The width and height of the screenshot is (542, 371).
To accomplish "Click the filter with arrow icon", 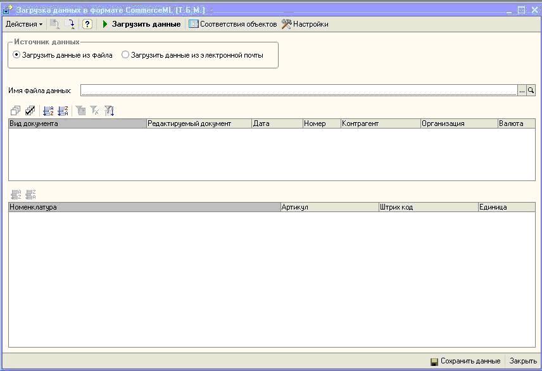I will tap(110, 111).
